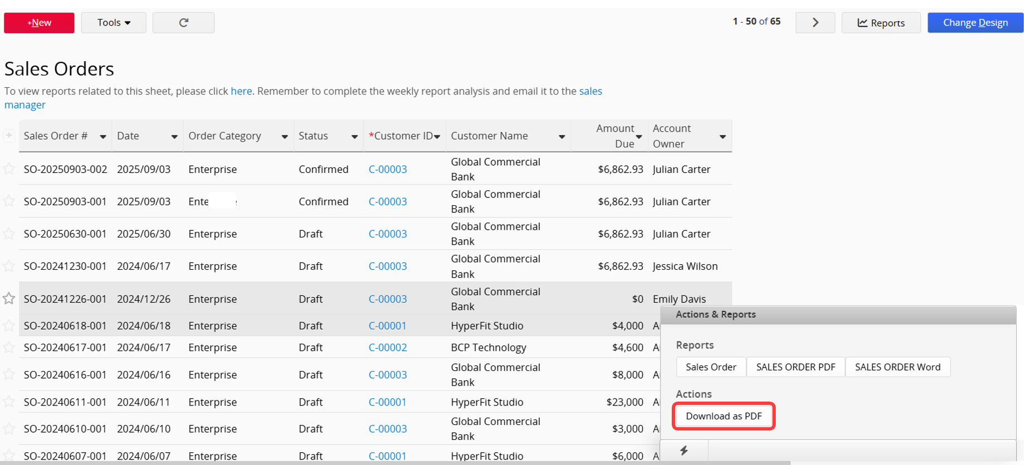Screen dimensions: 1024x465
Task: Go to next page of records
Action: coord(815,23)
